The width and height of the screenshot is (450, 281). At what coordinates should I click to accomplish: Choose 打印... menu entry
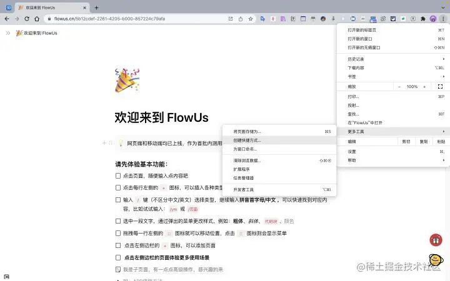click(x=393, y=97)
